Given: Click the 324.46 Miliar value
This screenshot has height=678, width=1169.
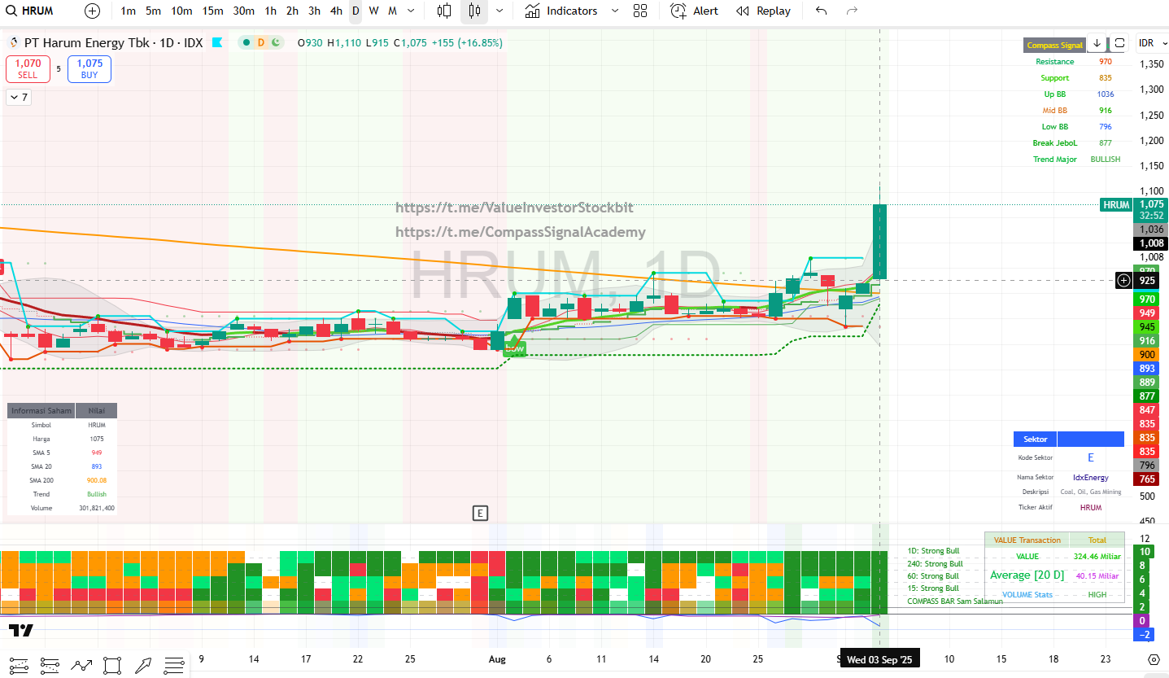Looking at the screenshot, I should [1097, 557].
